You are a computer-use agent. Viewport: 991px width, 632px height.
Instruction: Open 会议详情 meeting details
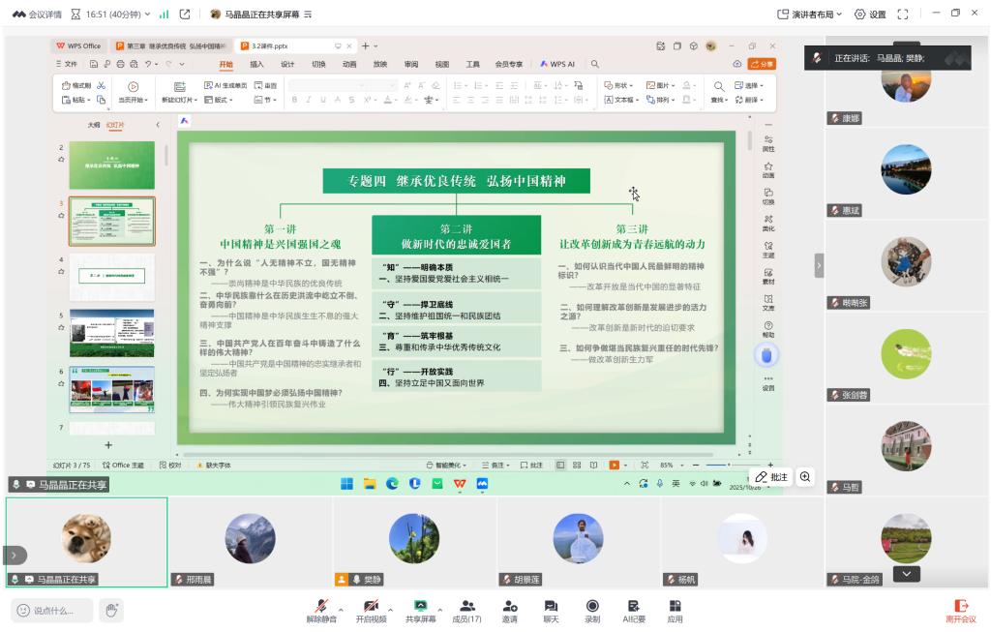(x=37, y=15)
